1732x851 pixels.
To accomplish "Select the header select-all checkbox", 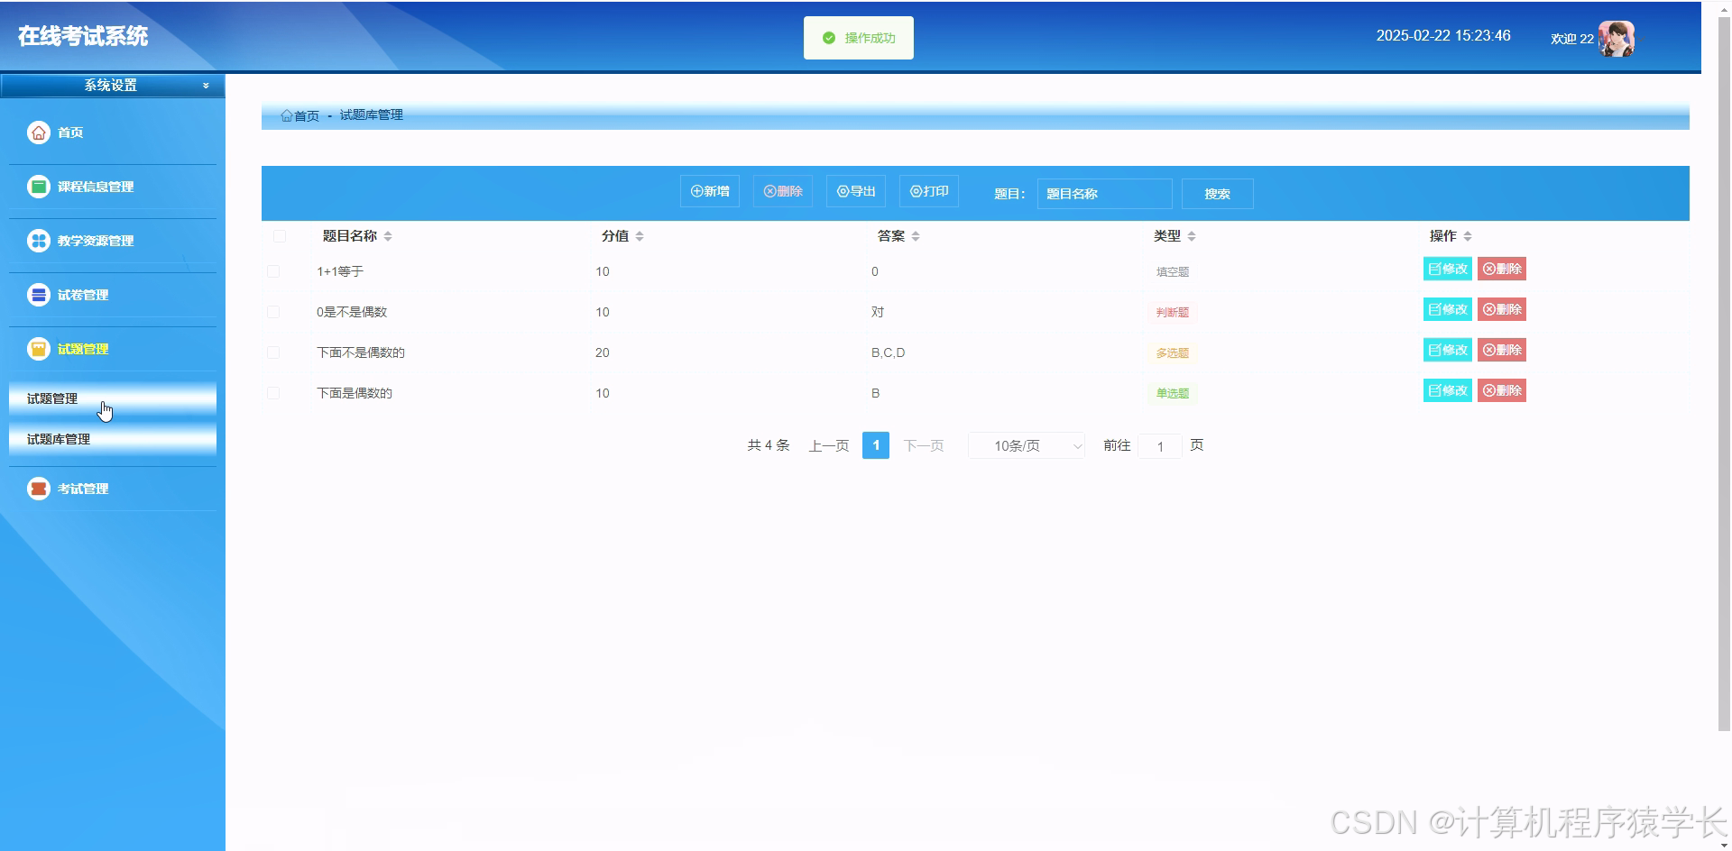I will coord(280,236).
